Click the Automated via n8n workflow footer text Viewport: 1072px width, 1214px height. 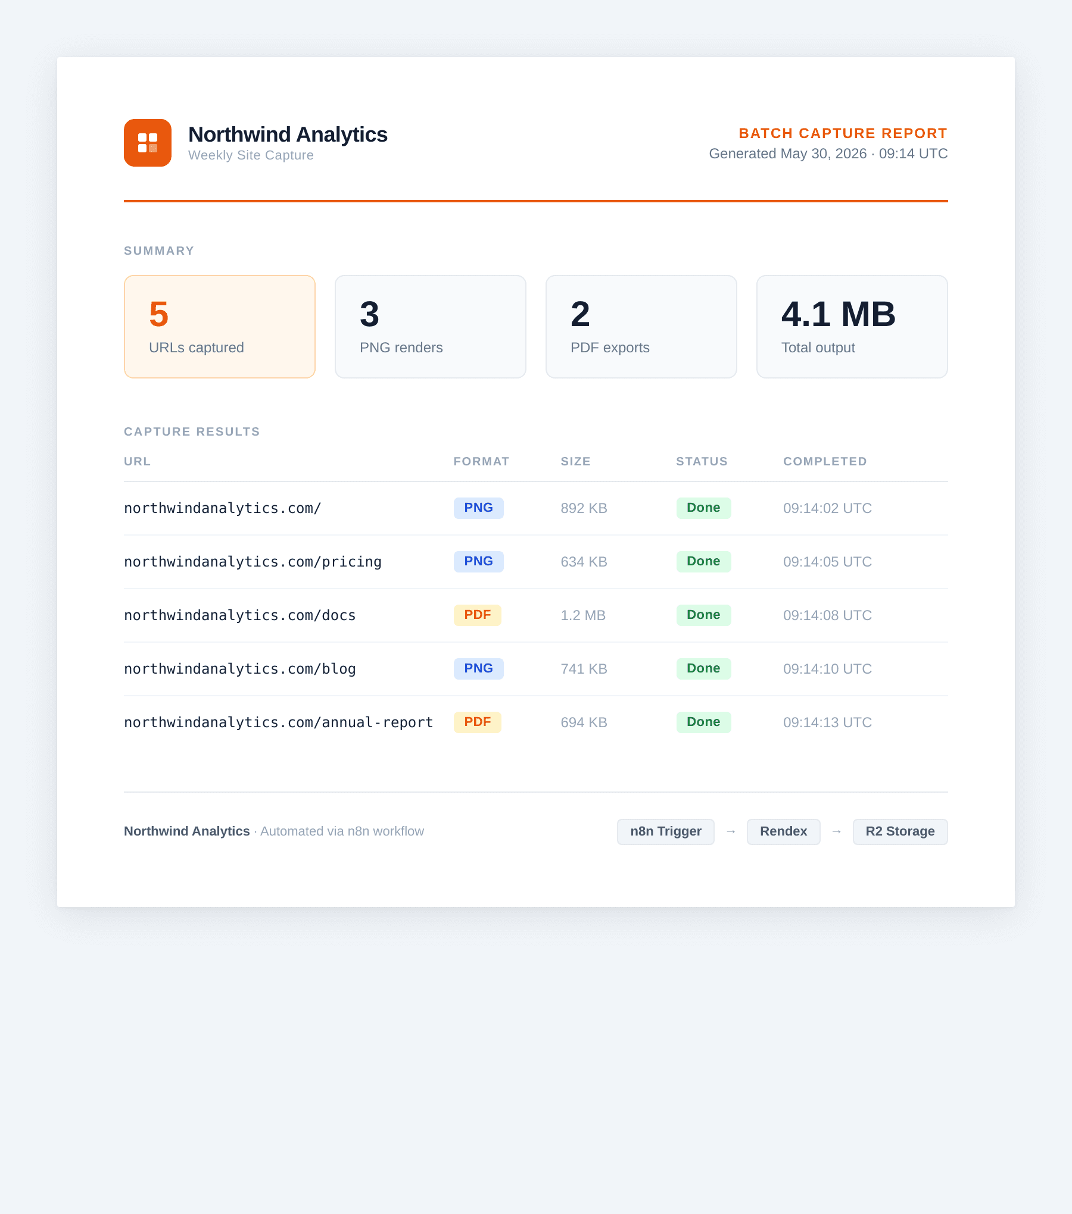click(342, 831)
